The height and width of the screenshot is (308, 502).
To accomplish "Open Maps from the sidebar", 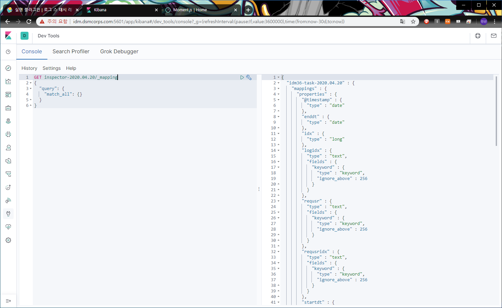I will 8,121.
